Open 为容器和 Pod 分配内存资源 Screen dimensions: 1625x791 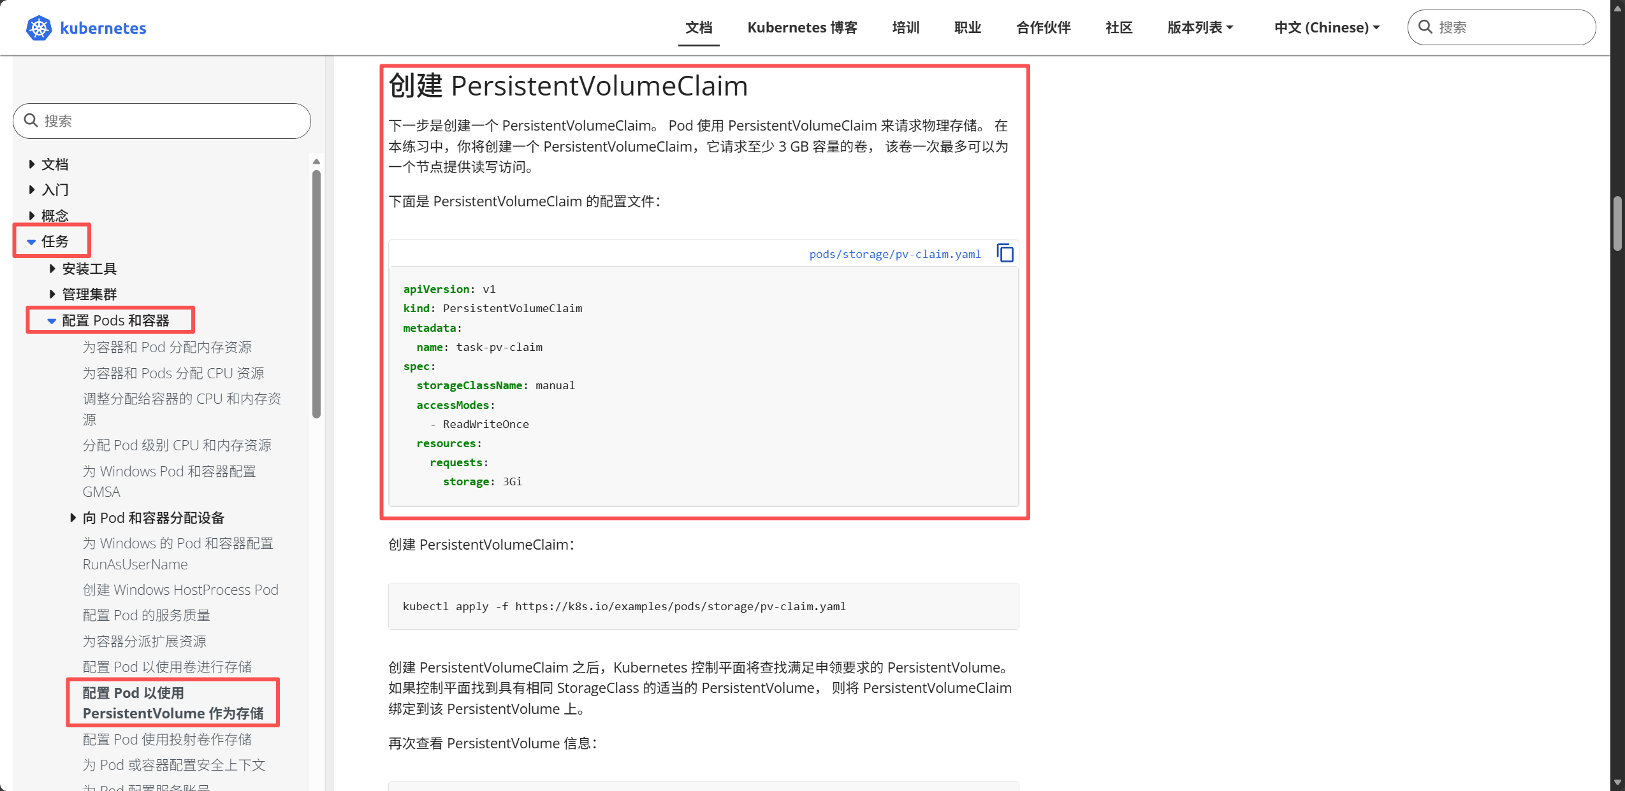click(167, 347)
